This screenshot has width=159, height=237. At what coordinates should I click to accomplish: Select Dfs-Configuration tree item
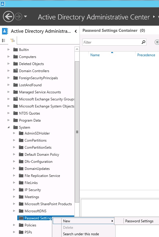(38, 162)
